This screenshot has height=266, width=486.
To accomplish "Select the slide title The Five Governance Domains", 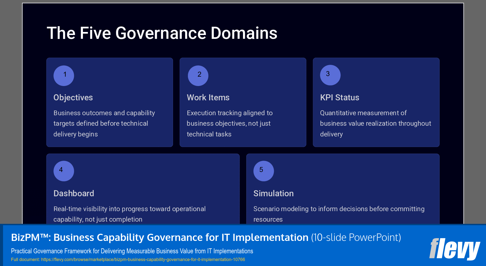I will [x=162, y=33].
